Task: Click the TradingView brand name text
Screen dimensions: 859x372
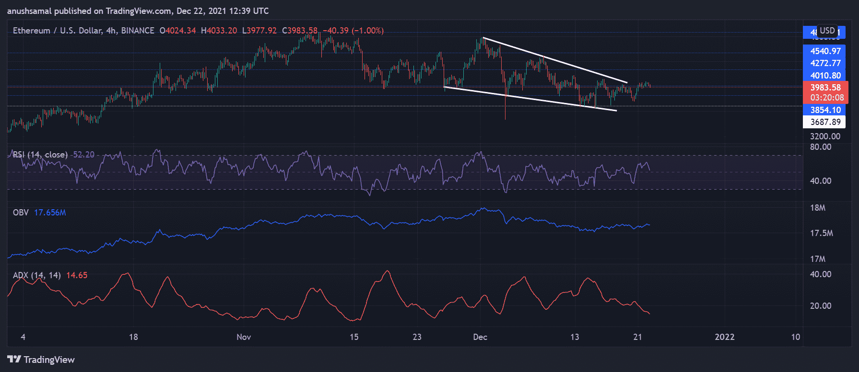Action: coord(49,360)
